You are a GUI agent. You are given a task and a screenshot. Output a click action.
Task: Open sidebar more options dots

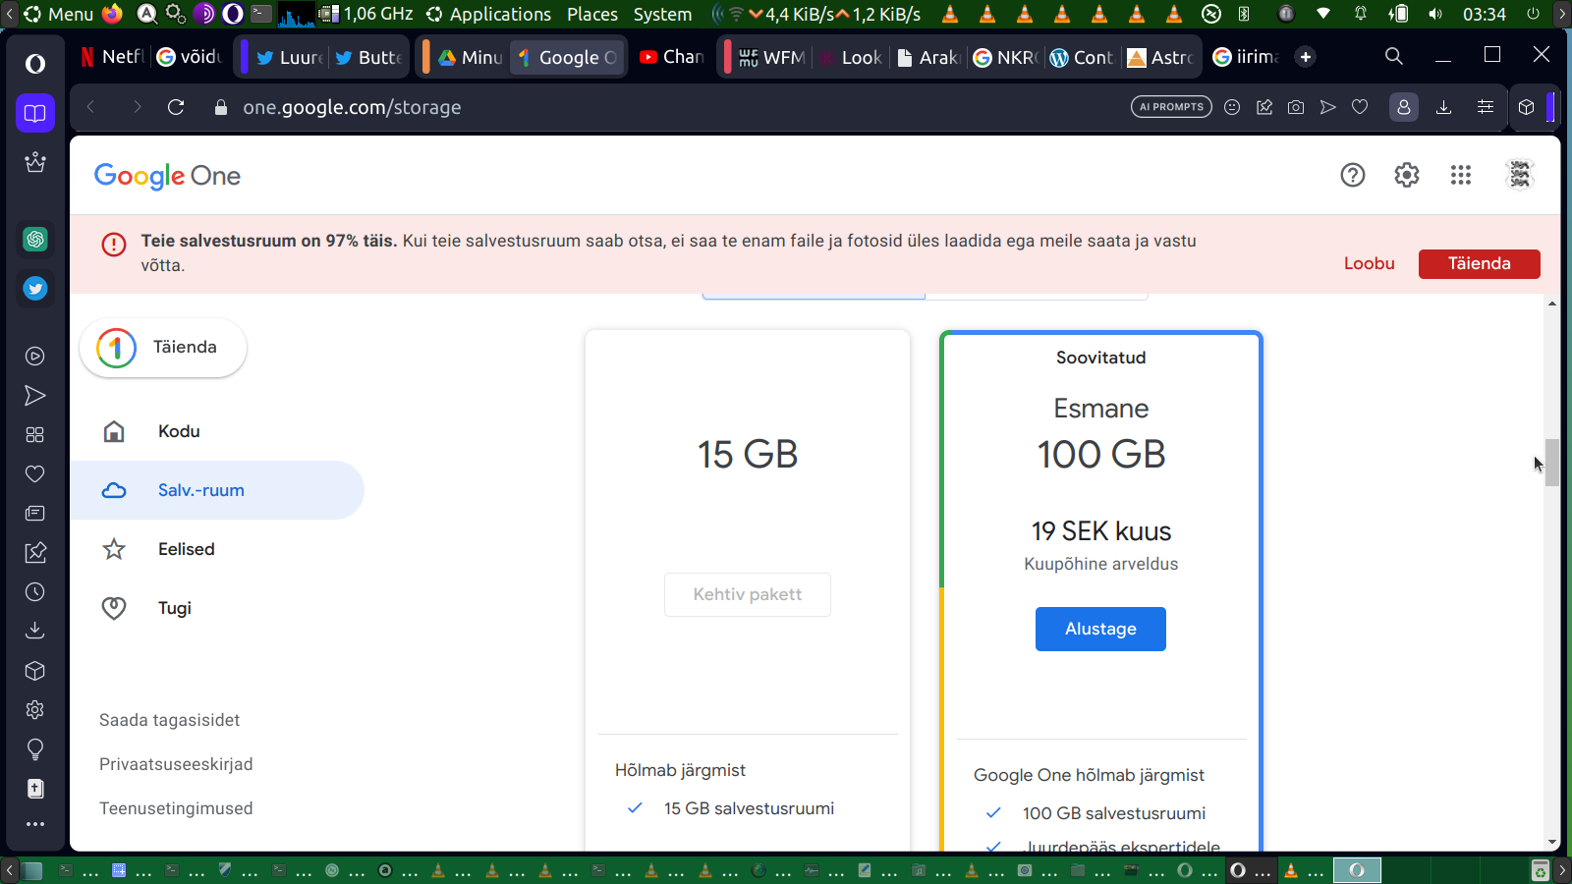click(35, 824)
